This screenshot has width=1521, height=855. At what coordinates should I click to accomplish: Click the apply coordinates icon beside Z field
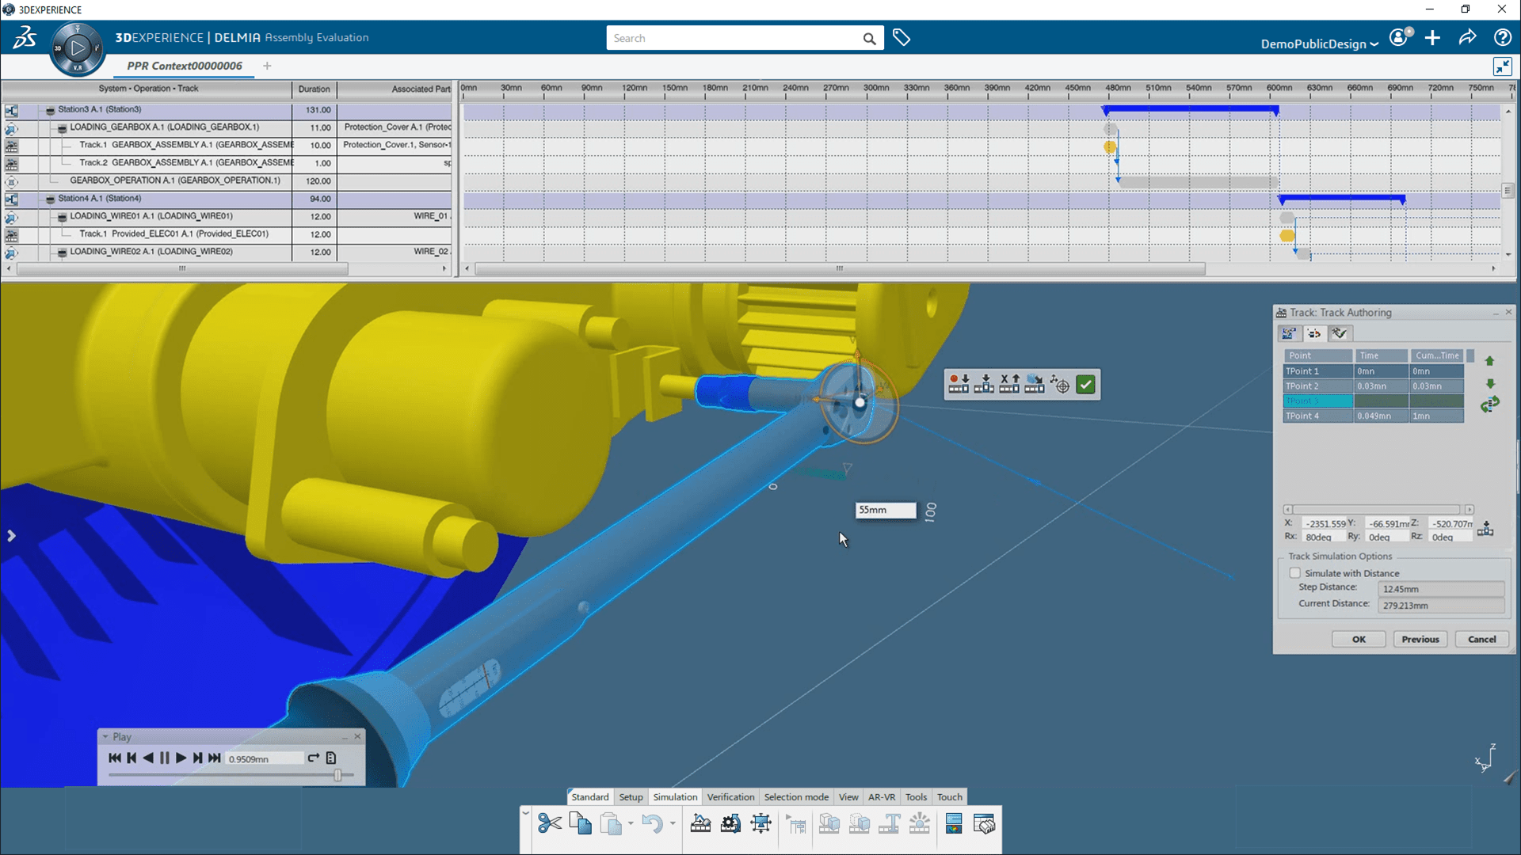(1485, 529)
